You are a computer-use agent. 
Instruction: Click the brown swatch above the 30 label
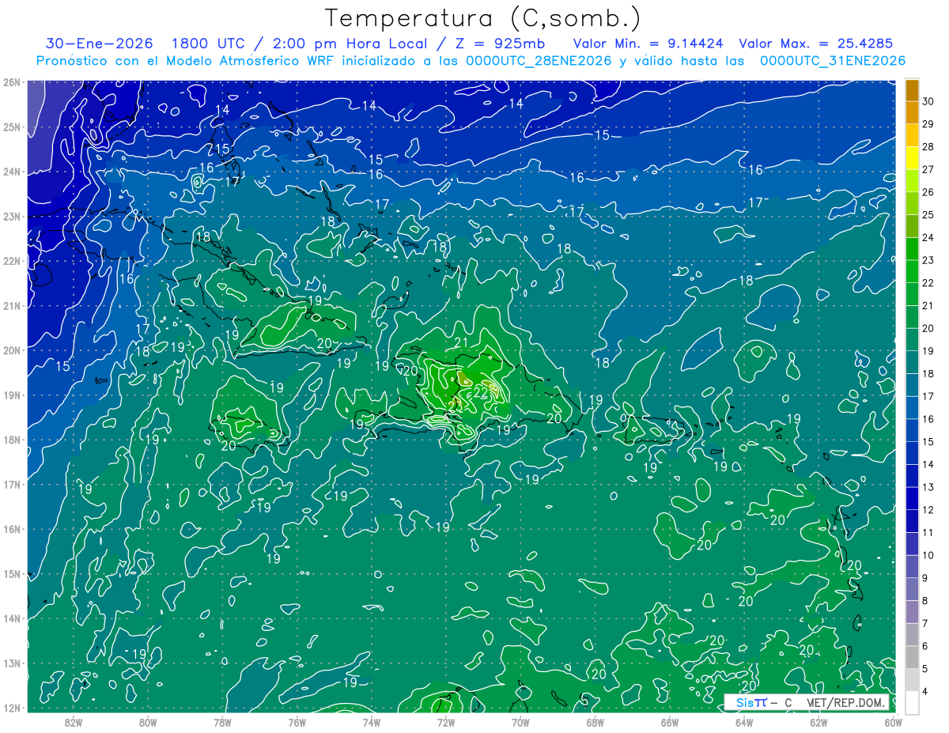(x=912, y=89)
